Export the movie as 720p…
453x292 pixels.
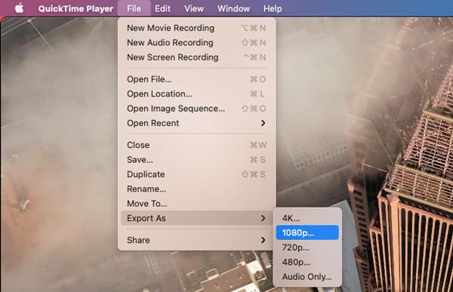coord(307,247)
